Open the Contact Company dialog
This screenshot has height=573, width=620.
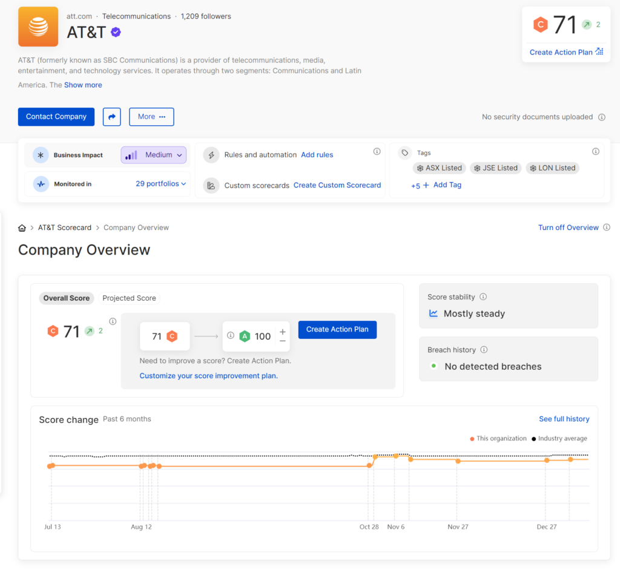click(56, 117)
